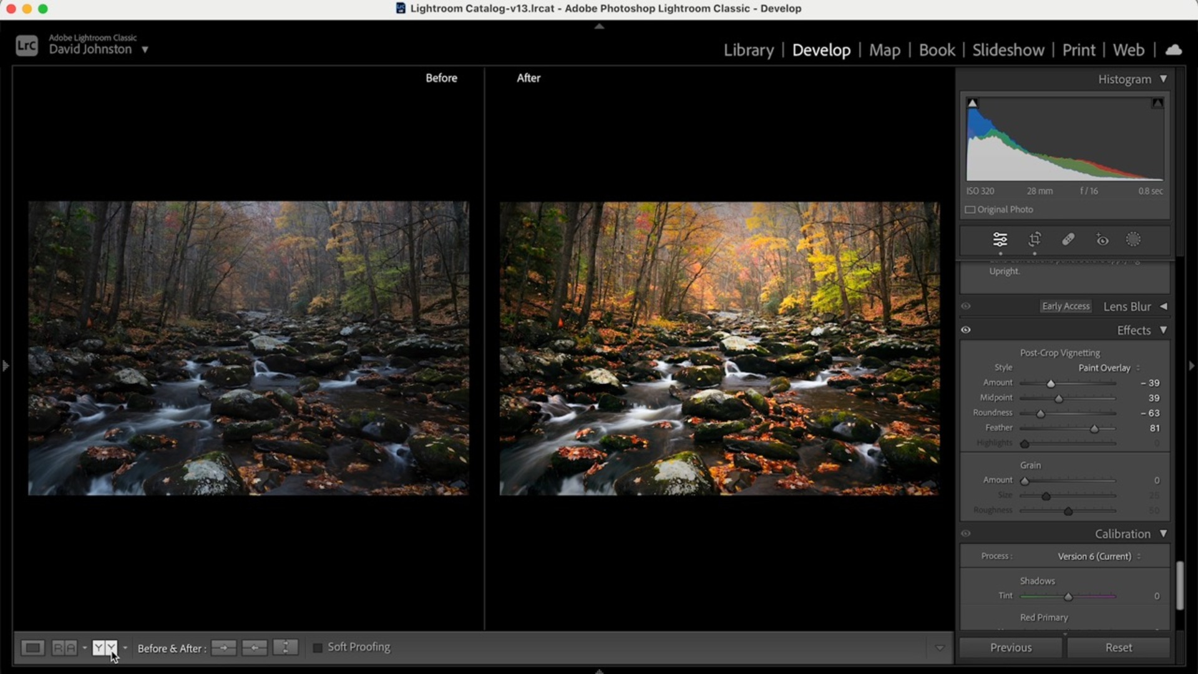Select the Loupe view icon
The width and height of the screenshot is (1198, 674).
pyautogui.click(x=32, y=648)
